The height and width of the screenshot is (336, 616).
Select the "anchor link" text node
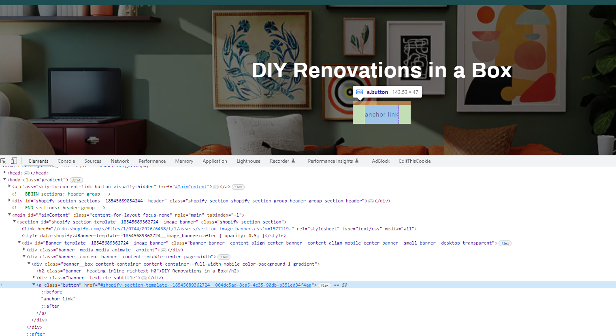tap(58, 299)
